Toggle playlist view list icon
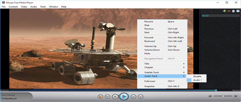The image size is (241, 102). (x=238, y=11)
